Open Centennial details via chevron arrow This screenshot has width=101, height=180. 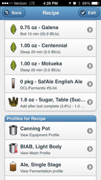coord(90,48)
